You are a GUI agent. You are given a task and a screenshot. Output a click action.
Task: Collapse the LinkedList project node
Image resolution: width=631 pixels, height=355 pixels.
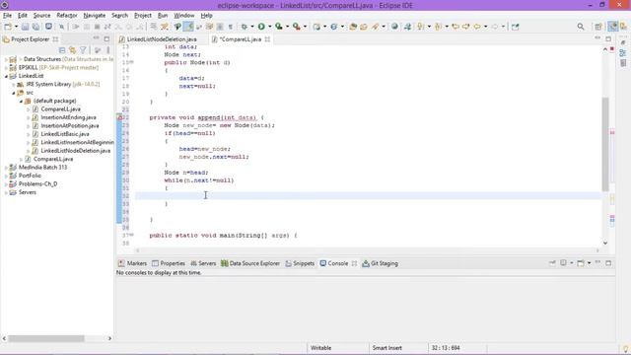(x=6, y=76)
